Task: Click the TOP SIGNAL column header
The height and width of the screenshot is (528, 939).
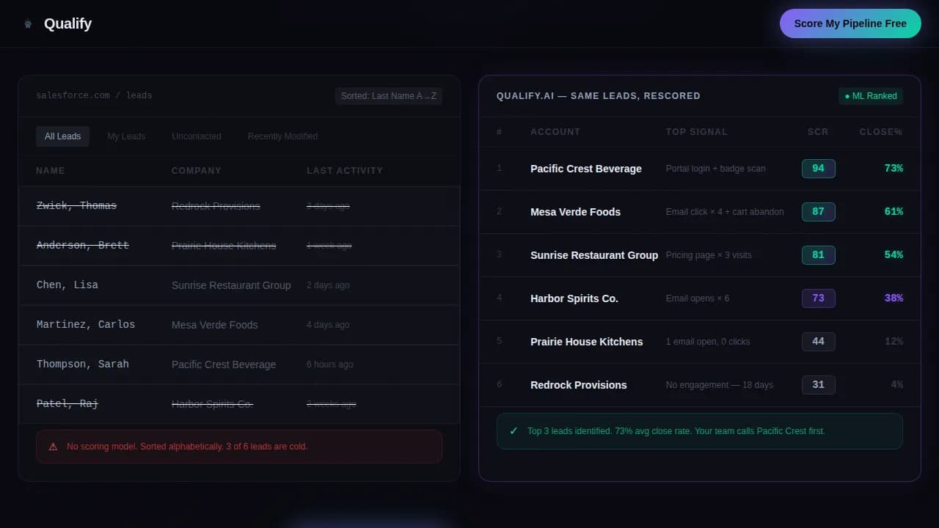Action: pyautogui.click(x=697, y=132)
